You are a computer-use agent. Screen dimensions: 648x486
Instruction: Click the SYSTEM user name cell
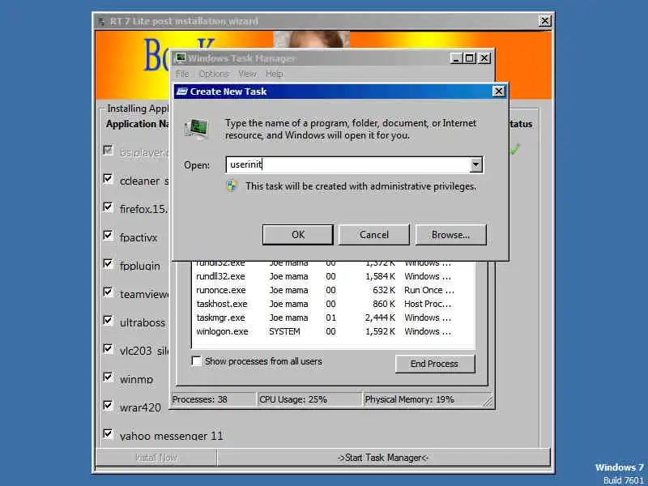click(x=284, y=331)
